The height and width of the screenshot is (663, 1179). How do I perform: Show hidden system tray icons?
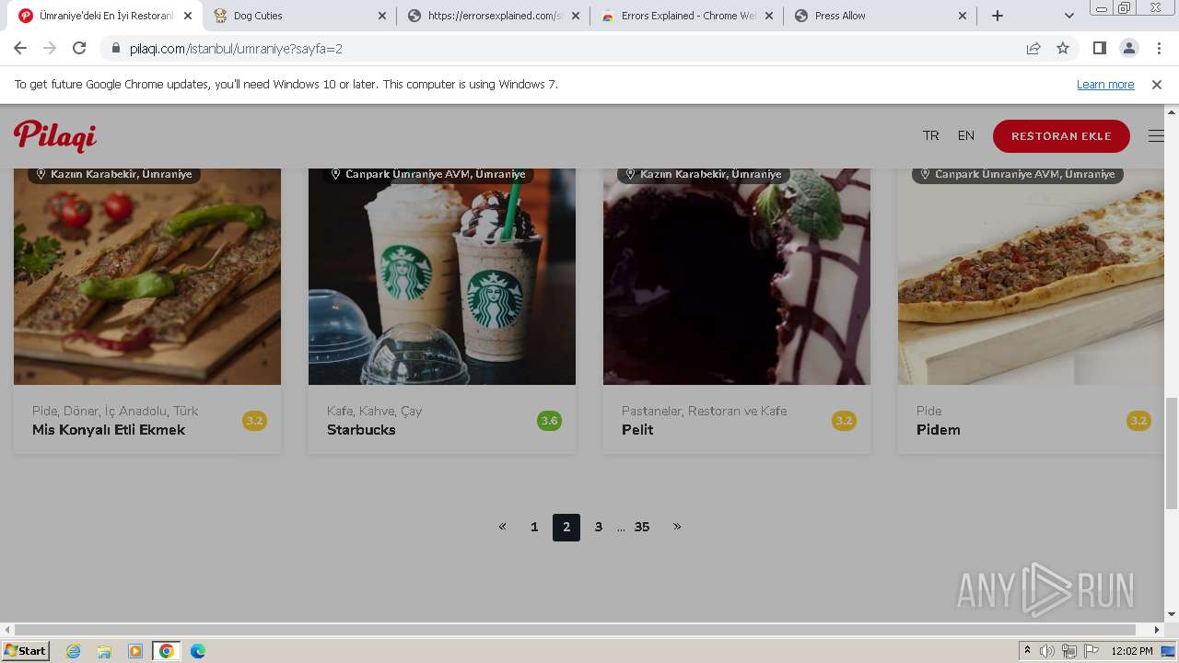(1027, 651)
